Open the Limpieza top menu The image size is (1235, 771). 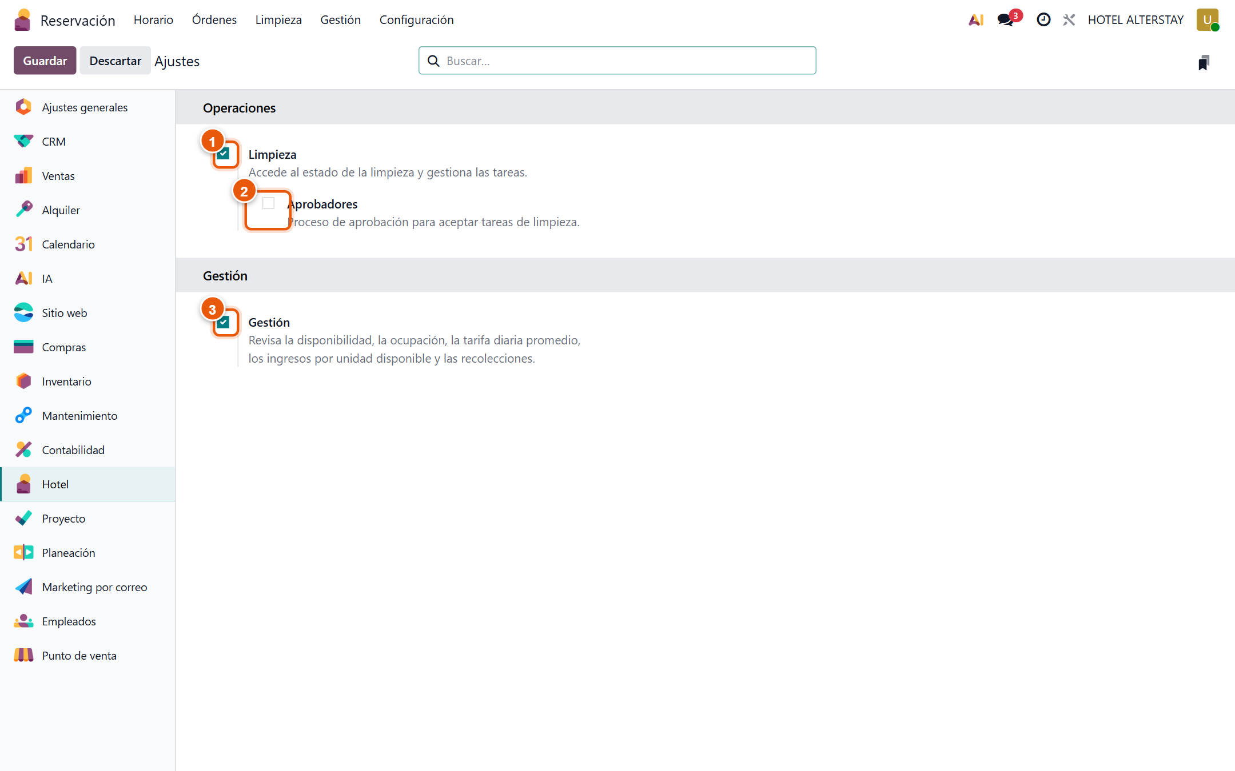pos(278,20)
